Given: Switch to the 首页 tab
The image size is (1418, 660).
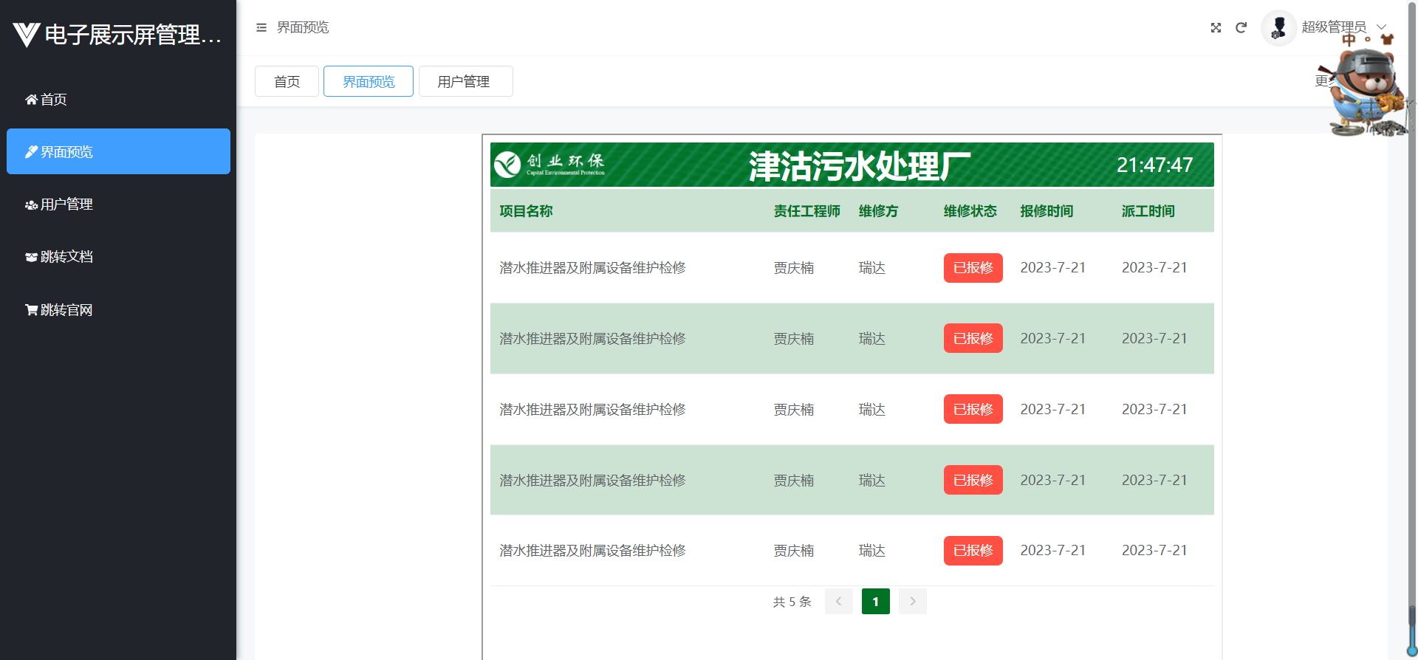Looking at the screenshot, I should point(287,81).
